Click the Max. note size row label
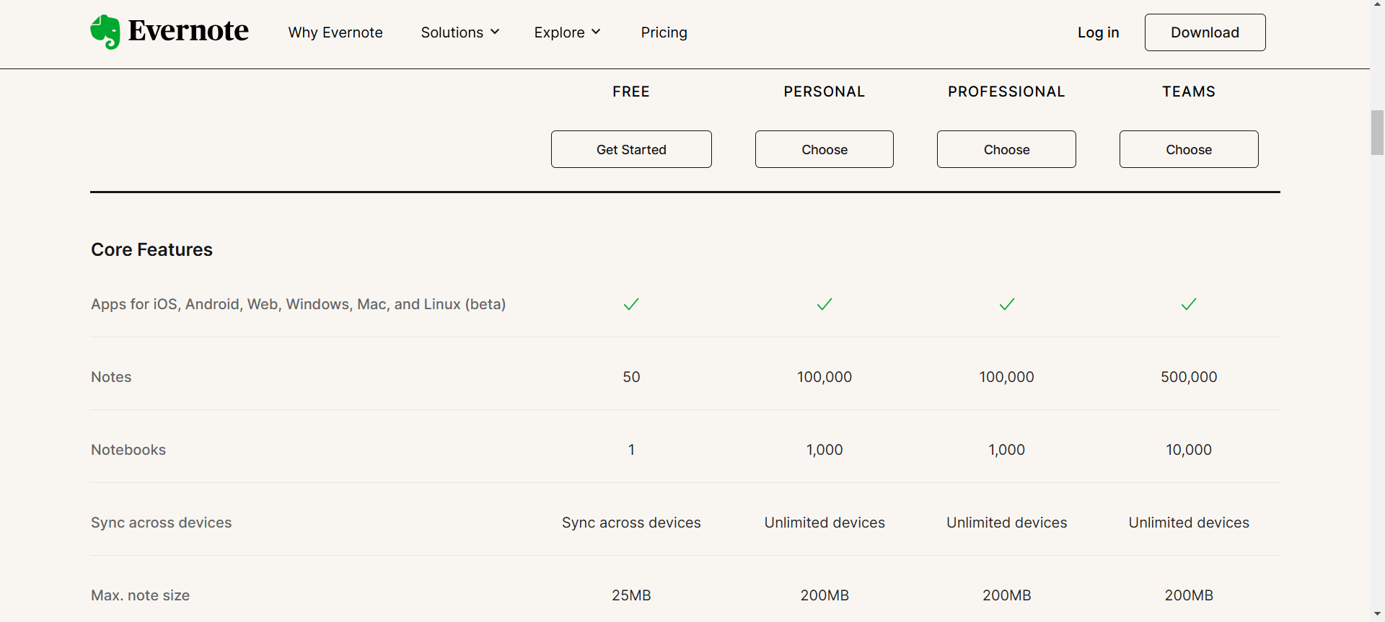Viewport: 1385px width, 622px height. (140, 595)
